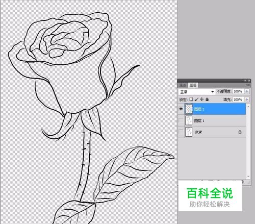Hide 图层 2 using its eye icon
Screen dimensions: 255x224
pyautogui.click(x=181, y=109)
